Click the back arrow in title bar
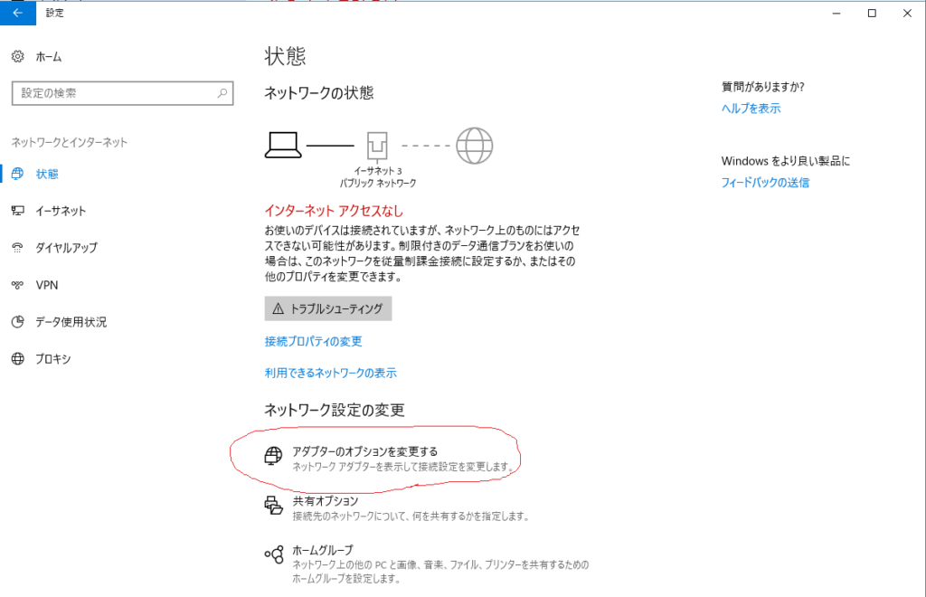926x597 pixels. click(17, 13)
